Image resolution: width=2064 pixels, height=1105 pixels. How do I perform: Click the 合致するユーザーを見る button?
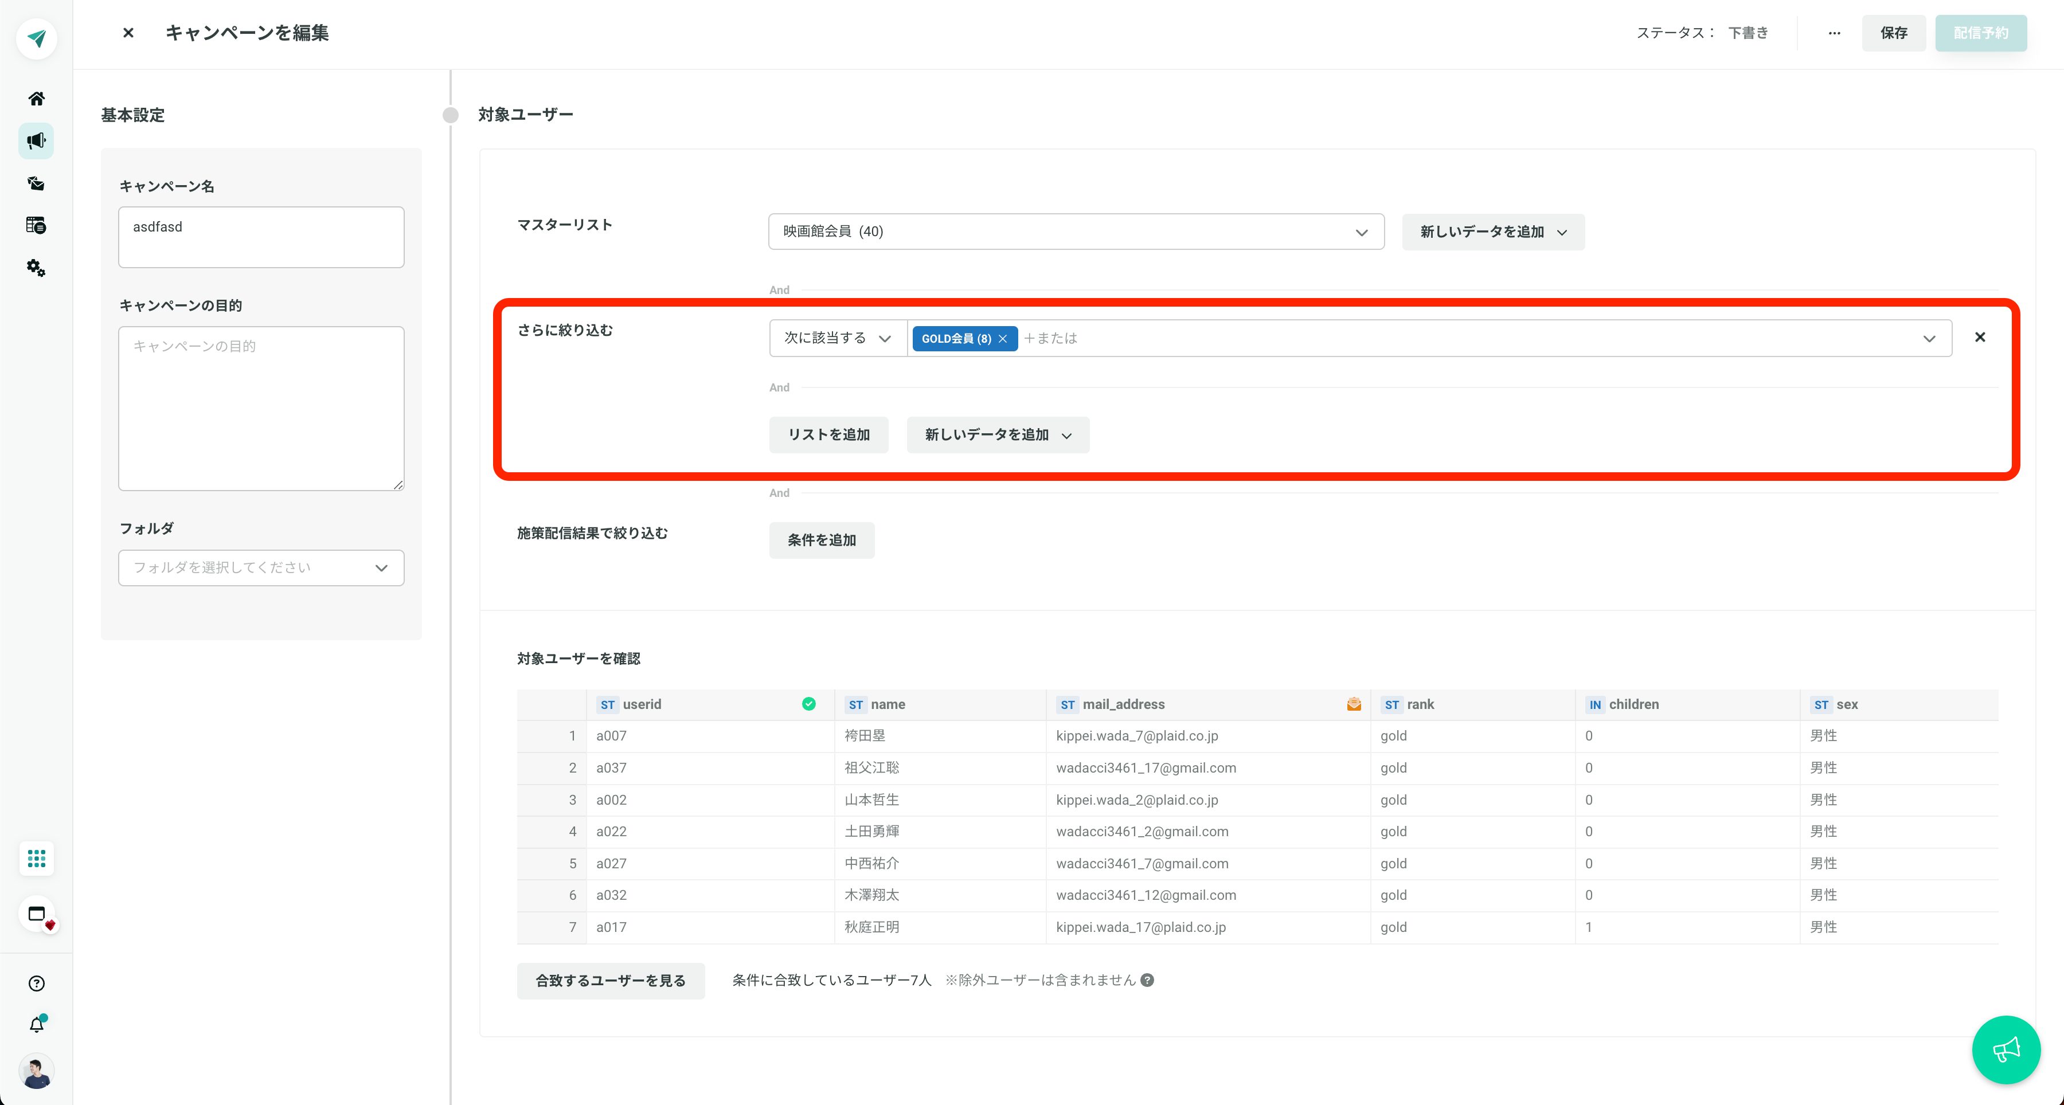611,981
